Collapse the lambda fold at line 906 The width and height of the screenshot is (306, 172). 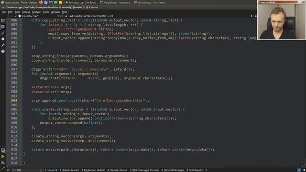(x=20, y=109)
